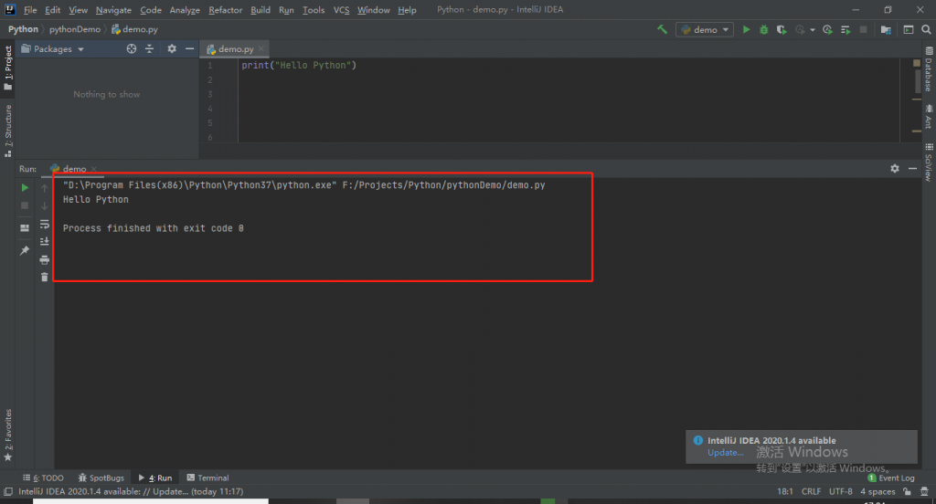Click pythonDemo in the breadcrumb
Image resolution: width=936 pixels, height=504 pixels.
click(x=75, y=29)
